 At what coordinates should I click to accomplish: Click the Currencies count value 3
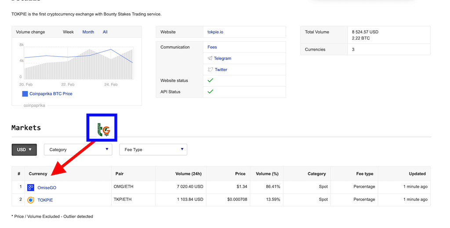[x=353, y=49]
